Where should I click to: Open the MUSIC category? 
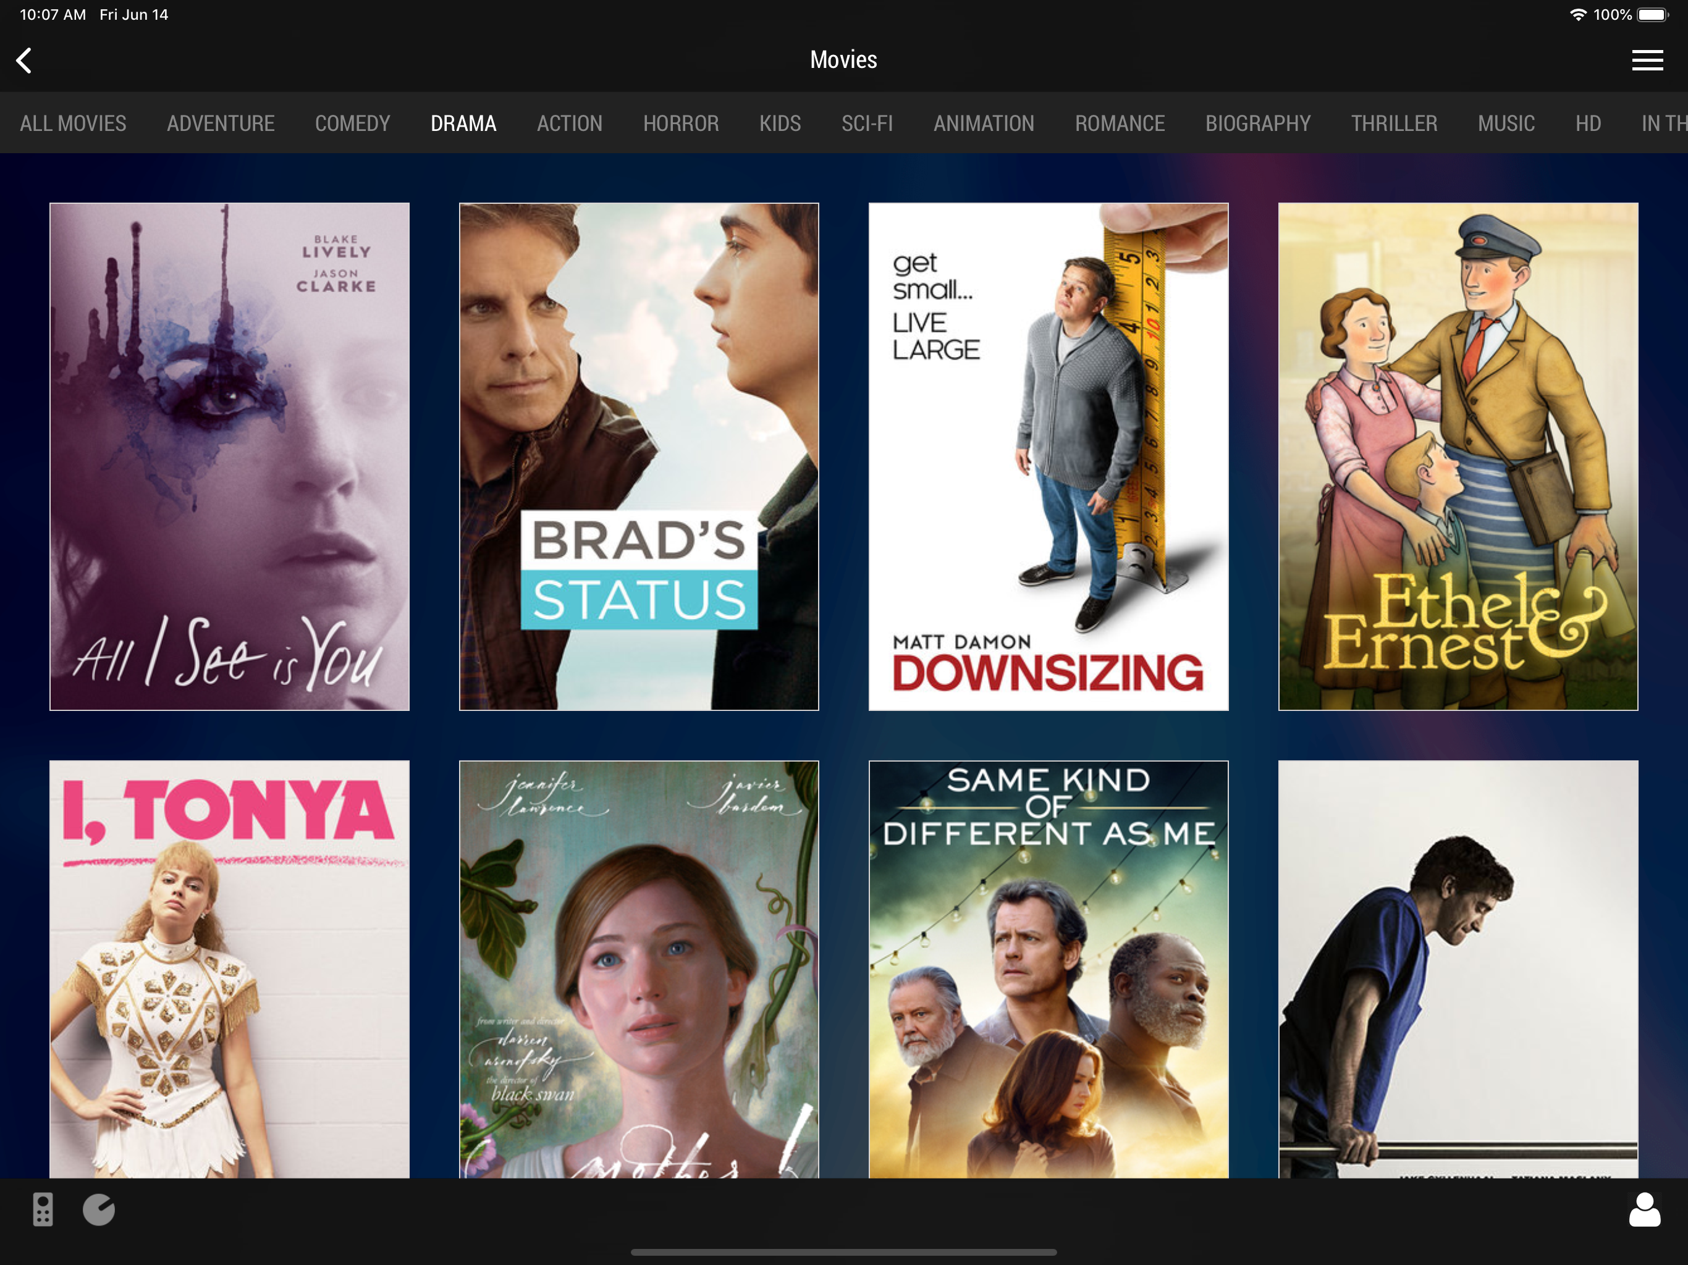click(1506, 124)
